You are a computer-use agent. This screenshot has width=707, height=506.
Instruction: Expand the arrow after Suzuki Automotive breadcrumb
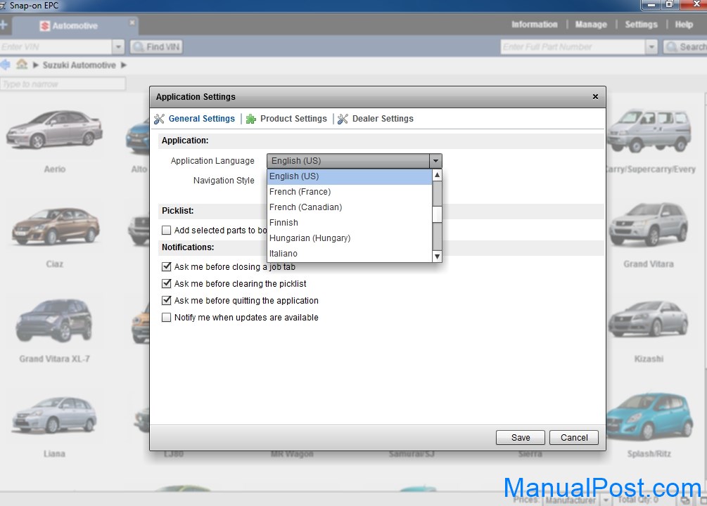coord(124,65)
